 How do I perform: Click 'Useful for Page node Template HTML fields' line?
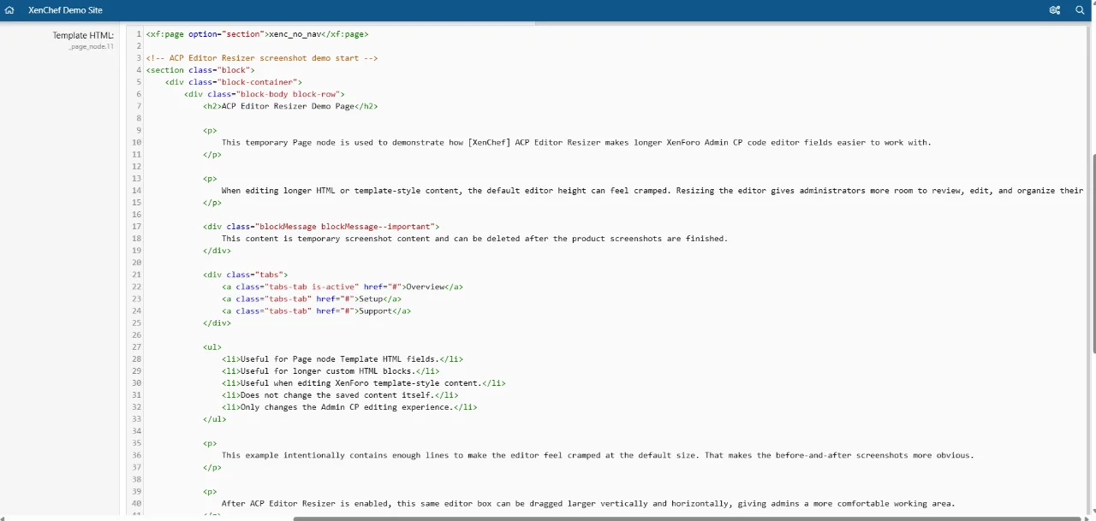(342, 359)
